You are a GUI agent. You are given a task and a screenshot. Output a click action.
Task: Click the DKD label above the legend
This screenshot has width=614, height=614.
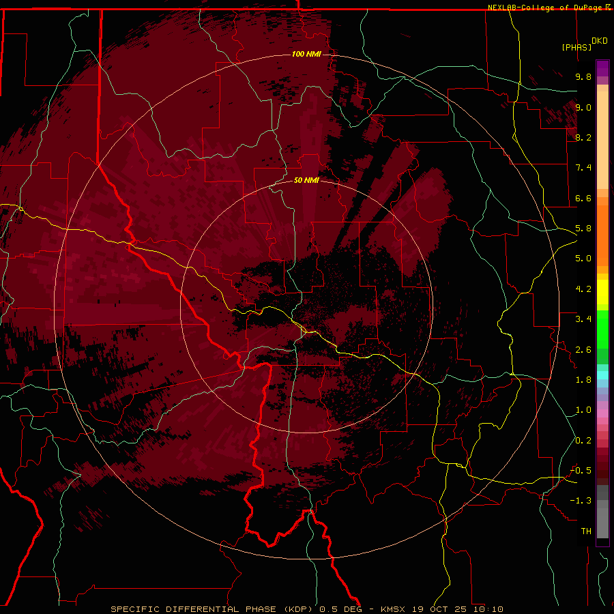point(600,41)
